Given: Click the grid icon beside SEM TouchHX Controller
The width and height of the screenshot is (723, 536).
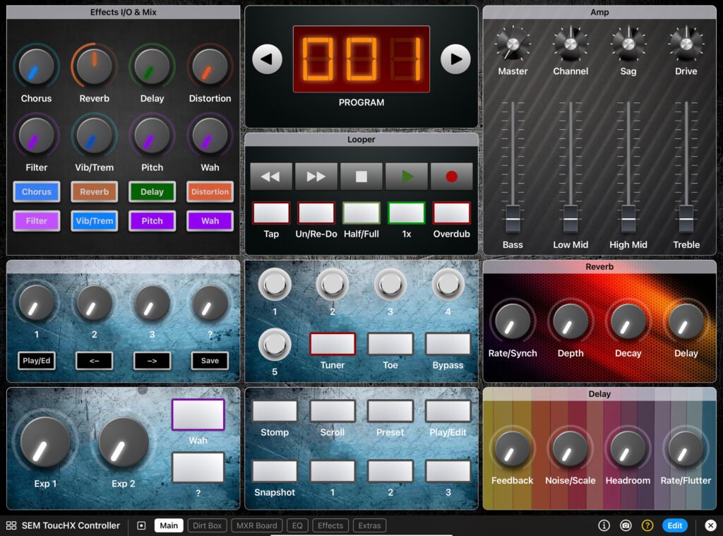Looking at the screenshot, I should click(11, 525).
